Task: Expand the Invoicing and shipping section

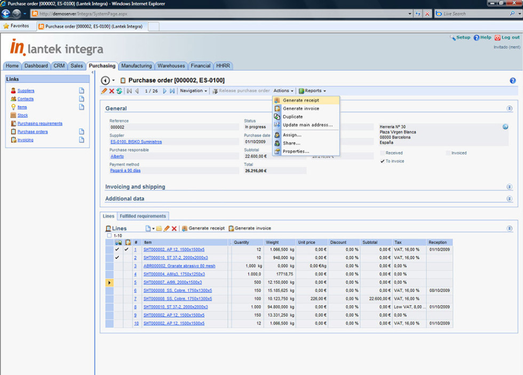Action: (x=509, y=187)
